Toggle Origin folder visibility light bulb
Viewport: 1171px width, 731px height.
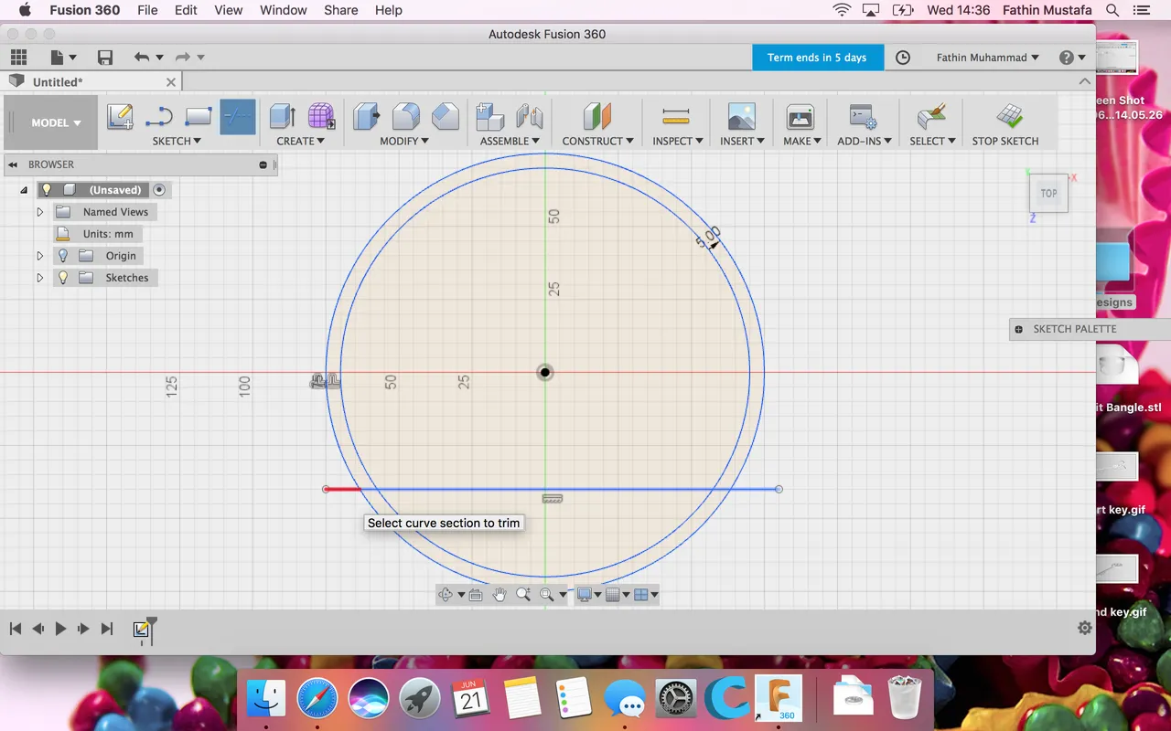[63, 256]
